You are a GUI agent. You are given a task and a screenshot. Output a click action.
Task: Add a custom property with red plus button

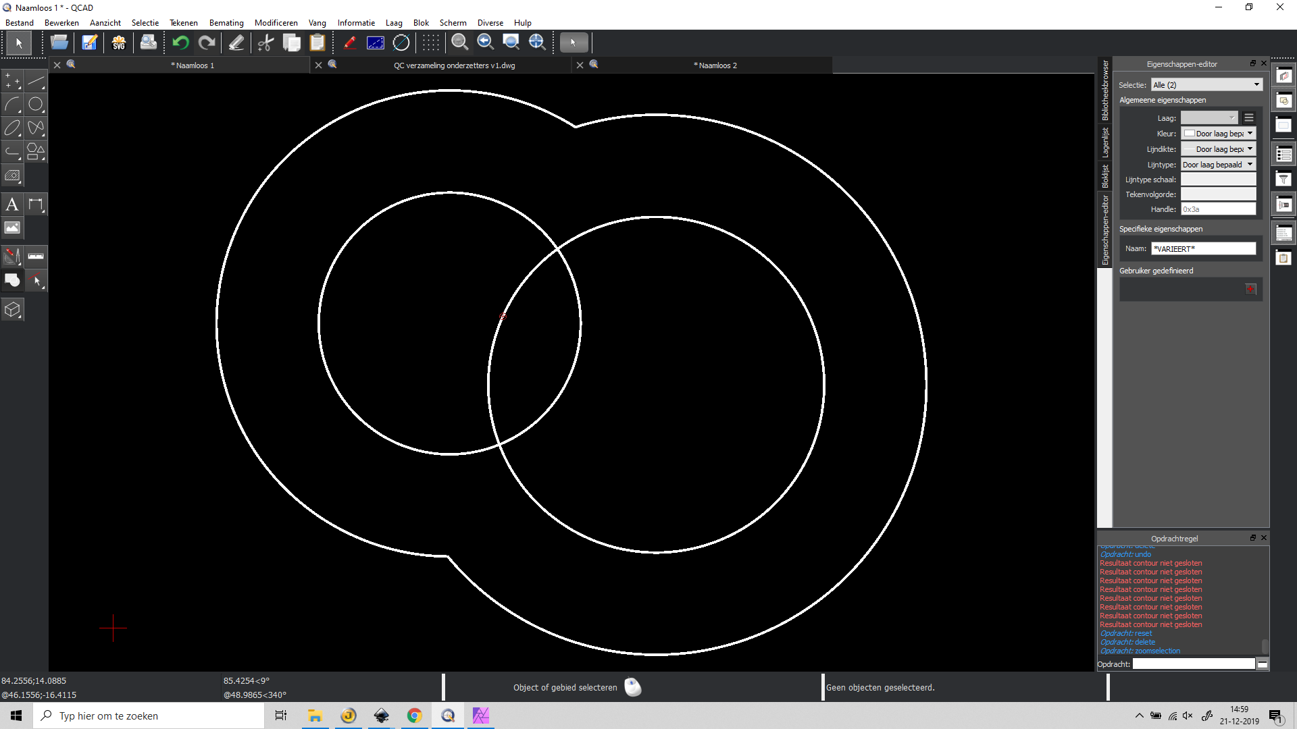(x=1250, y=290)
